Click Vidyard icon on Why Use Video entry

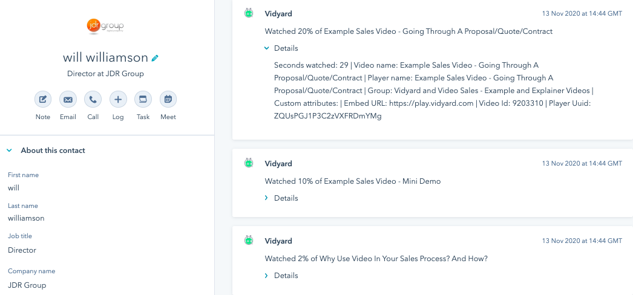pos(249,241)
